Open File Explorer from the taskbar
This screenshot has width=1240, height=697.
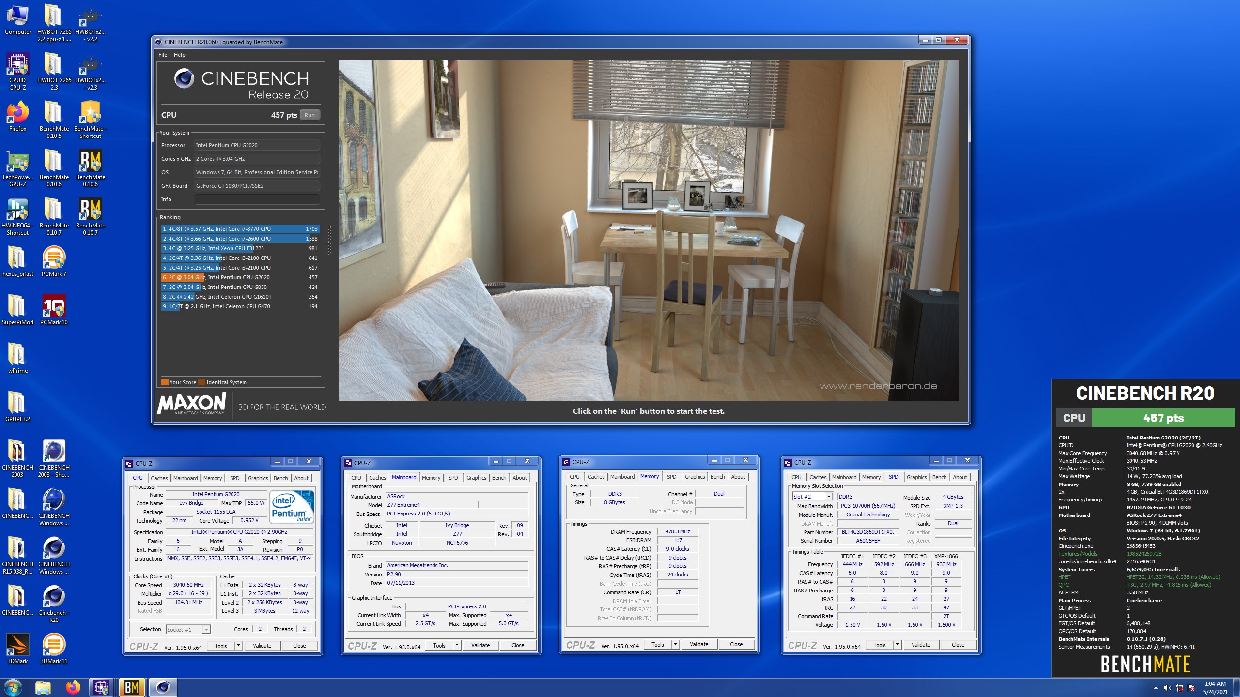43,687
